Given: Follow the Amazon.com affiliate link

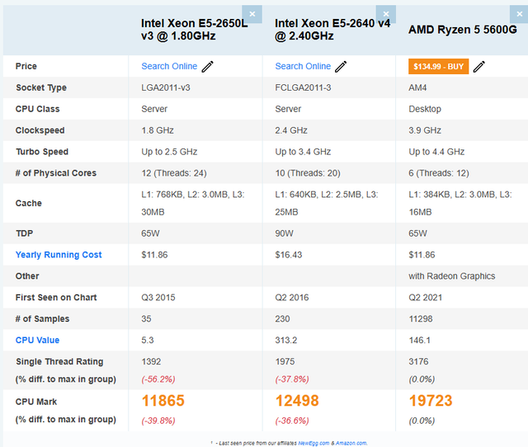Looking at the screenshot, I should click(x=351, y=444).
